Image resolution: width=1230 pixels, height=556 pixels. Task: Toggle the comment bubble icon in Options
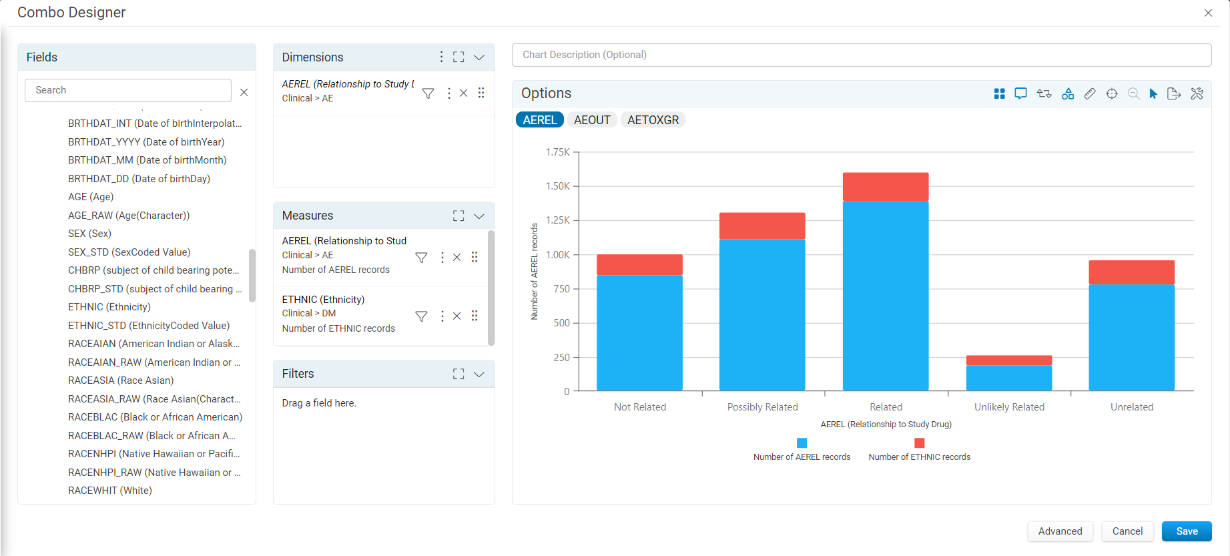click(x=1020, y=93)
